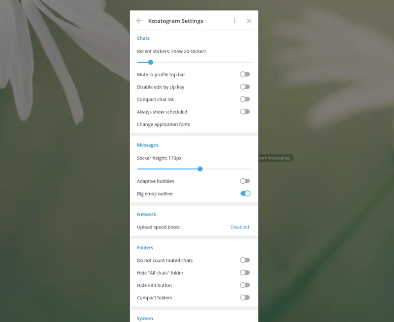Click the Recent stickers slider handle
Screen dimensions: 394x322
point(151,63)
